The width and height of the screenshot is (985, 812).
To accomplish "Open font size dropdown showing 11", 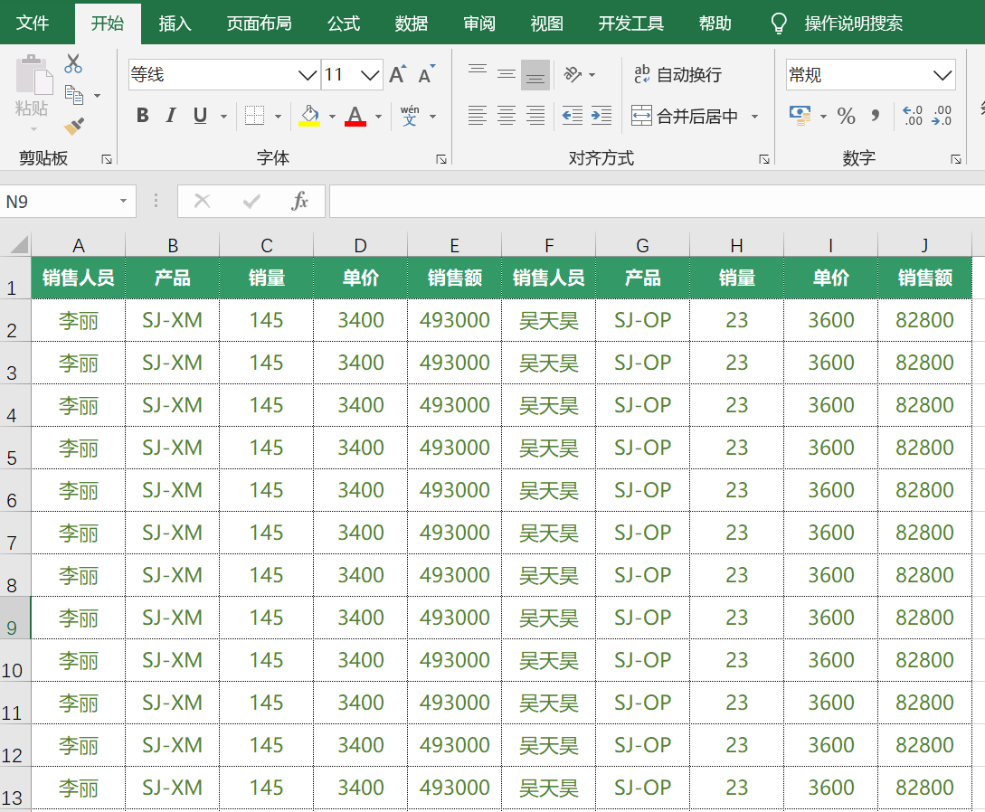I will point(370,75).
